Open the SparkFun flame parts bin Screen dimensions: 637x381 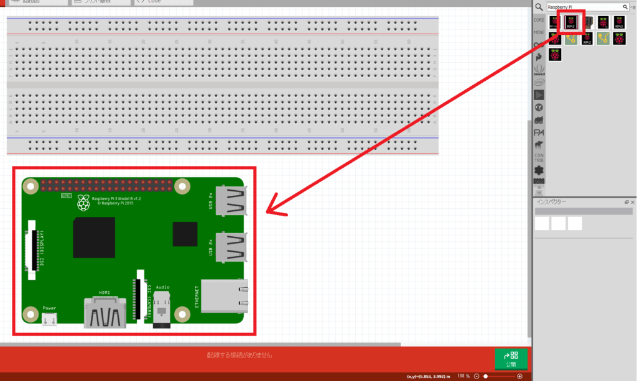click(x=539, y=57)
